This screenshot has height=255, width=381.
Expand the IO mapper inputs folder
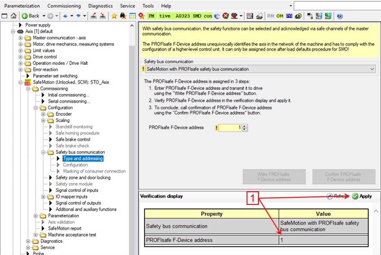click(x=43, y=197)
